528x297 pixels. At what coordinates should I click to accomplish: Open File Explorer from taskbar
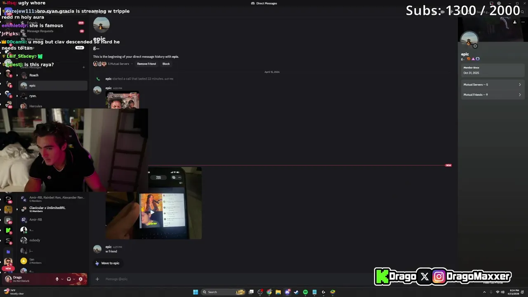pos(278,292)
